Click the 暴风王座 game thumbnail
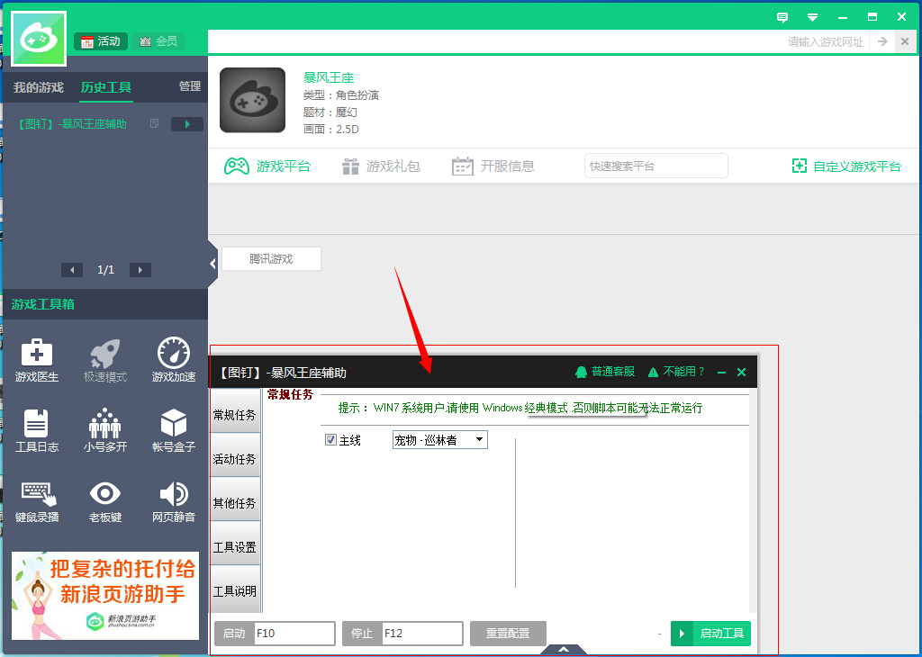This screenshot has width=922, height=657. click(252, 100)
